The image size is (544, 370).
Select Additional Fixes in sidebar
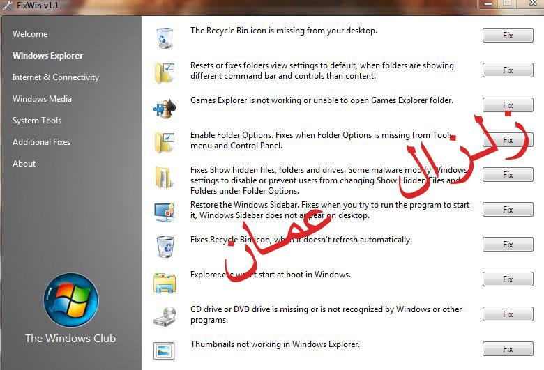point(41,142)
